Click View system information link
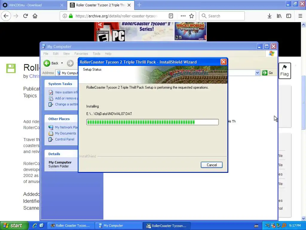This screenshot has height=230, width=306. (x=66, y=92)
